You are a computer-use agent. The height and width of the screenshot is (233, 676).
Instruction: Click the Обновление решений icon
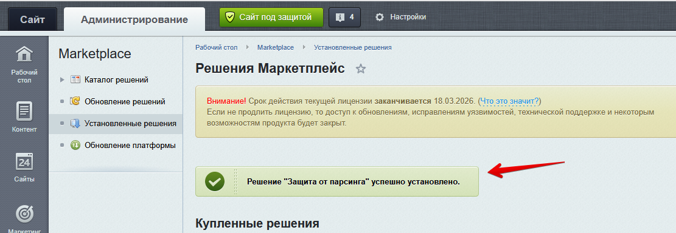click(x=75, y=101)
